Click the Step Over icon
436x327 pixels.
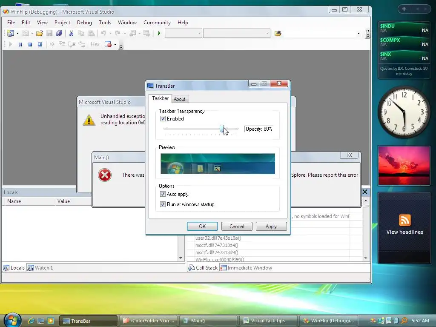72,44
